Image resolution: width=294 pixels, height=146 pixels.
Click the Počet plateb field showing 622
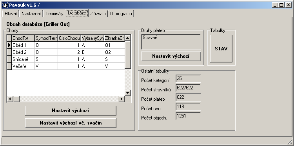tap(188, 97)
